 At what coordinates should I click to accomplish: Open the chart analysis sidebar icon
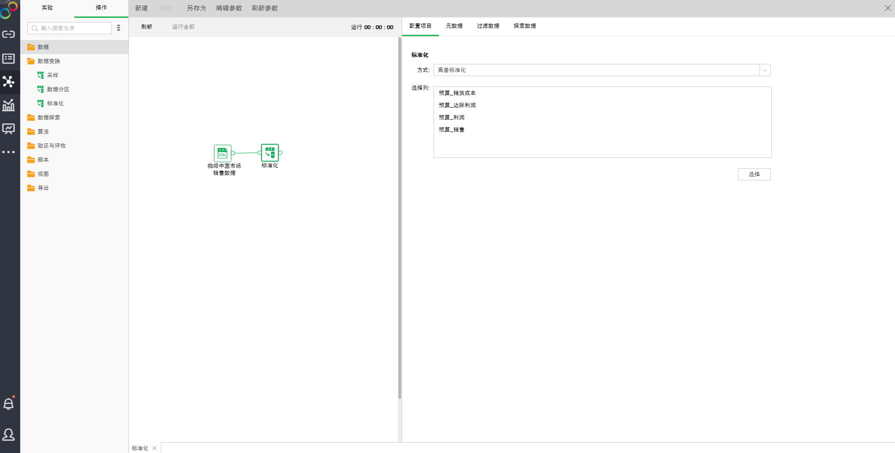click(8, 105)
